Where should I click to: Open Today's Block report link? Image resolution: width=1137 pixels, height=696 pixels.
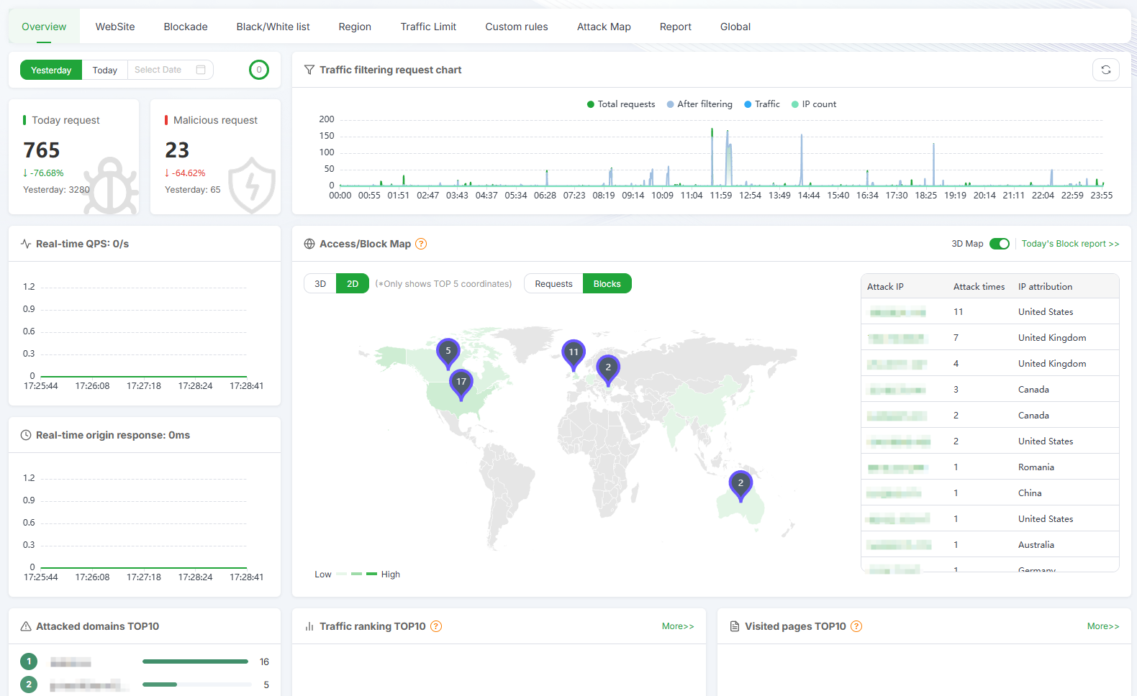pos(1070,244)
